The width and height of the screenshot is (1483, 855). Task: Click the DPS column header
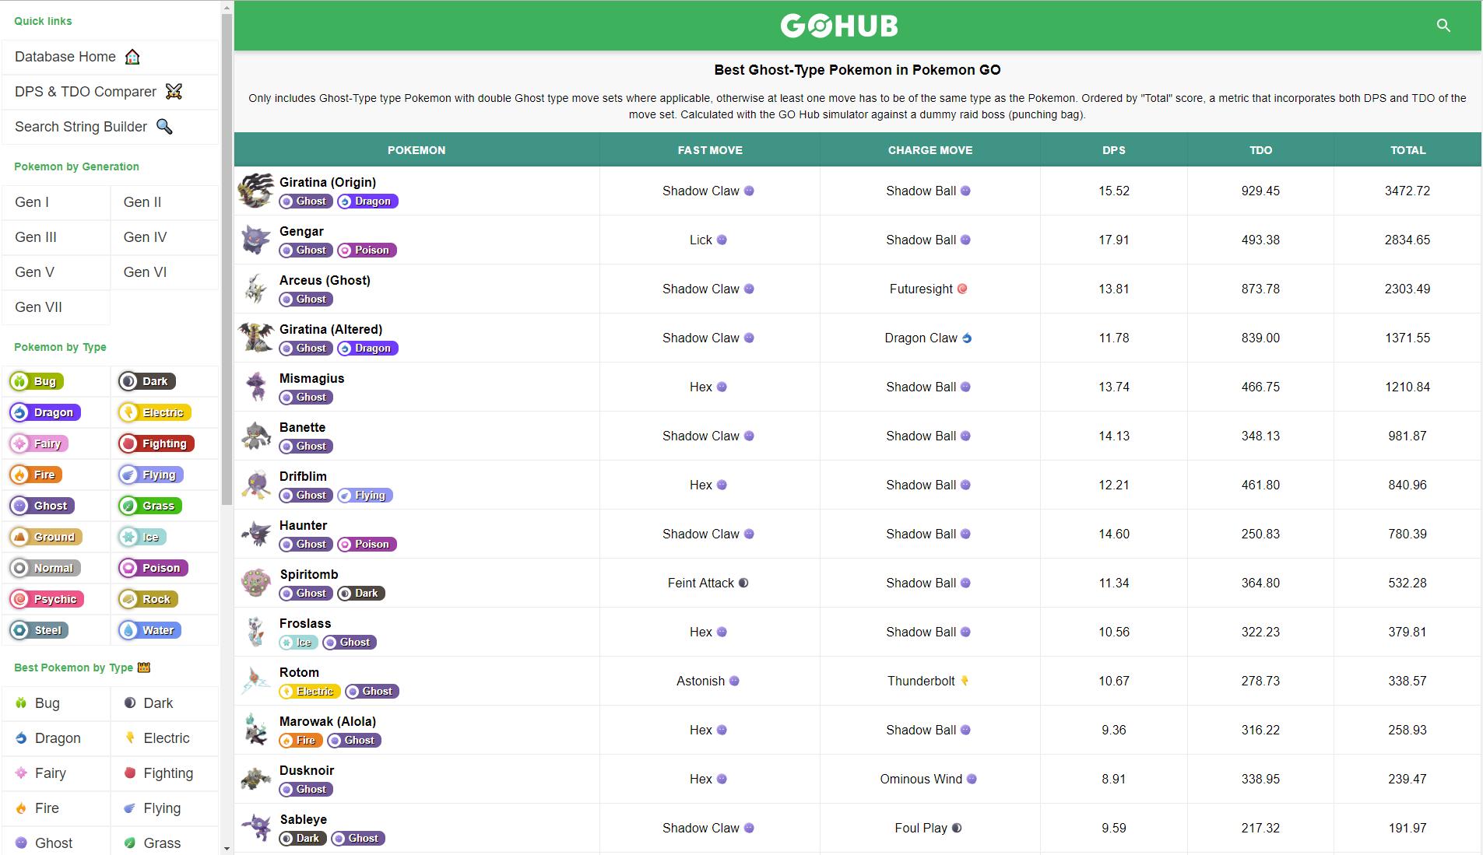click(1113, 150)
